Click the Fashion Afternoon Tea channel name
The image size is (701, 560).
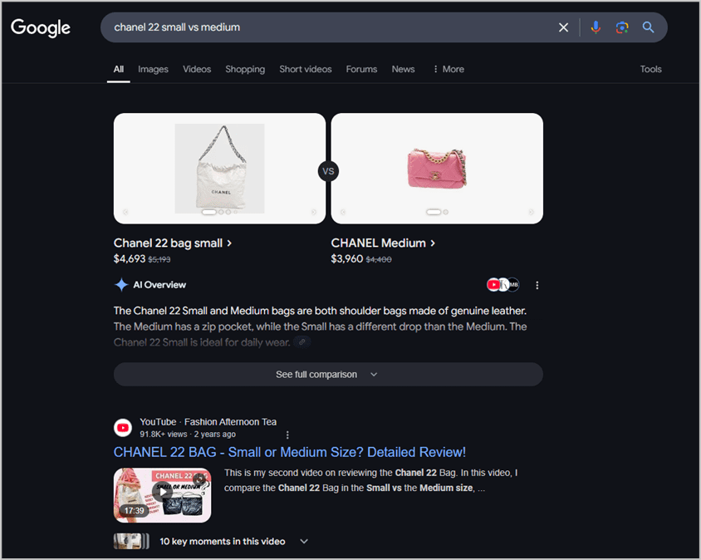230,422
